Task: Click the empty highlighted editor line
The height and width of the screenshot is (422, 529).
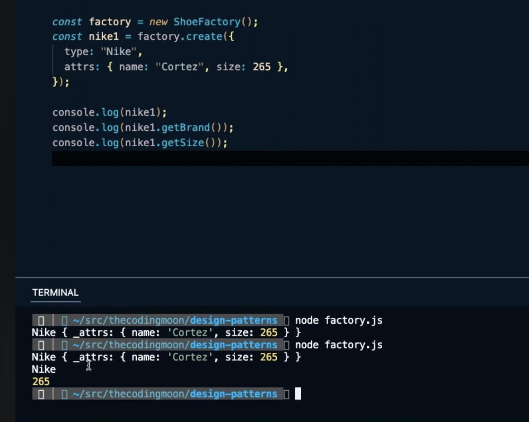Action: coord(290,158)
